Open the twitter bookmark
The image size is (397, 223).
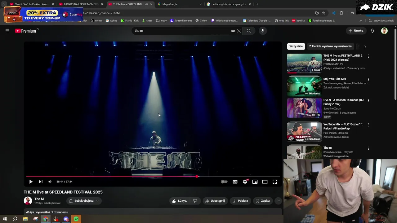pos(96,21)
